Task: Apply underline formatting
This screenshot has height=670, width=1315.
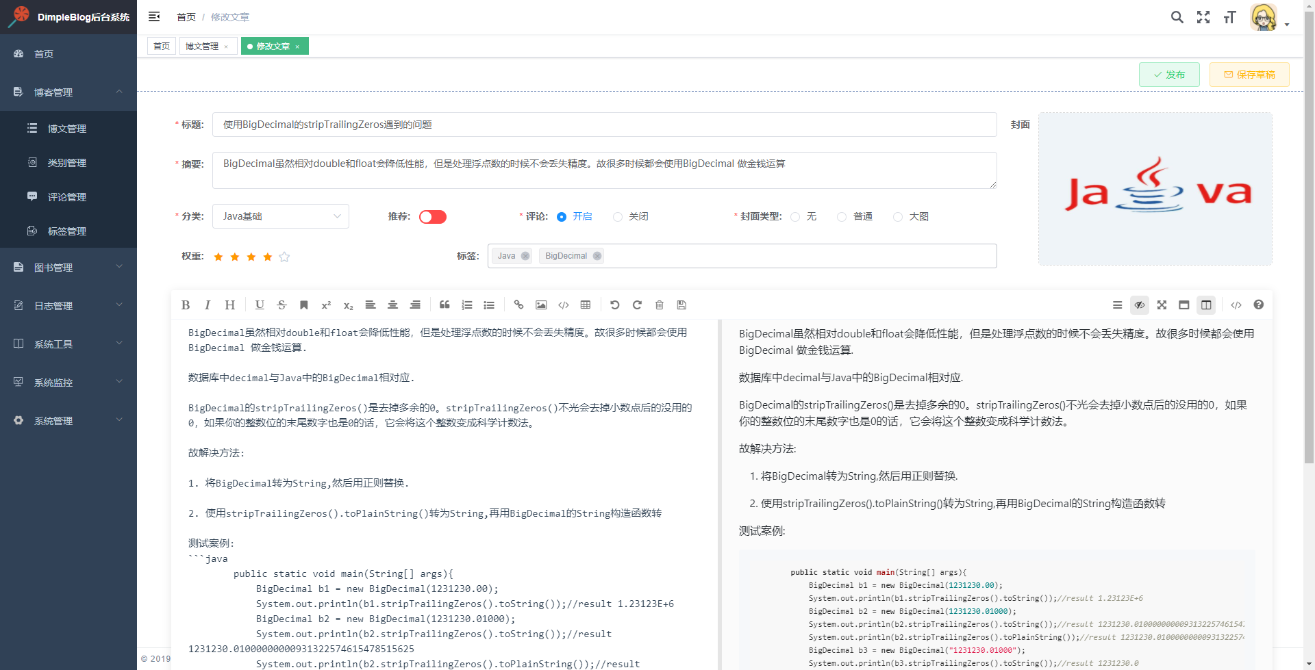Action: click(x=260, y=305)
